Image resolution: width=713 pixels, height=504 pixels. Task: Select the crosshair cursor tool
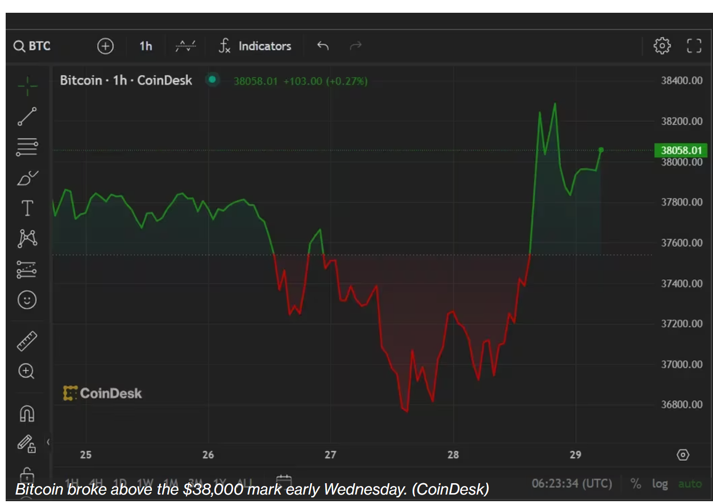point(27,86)
